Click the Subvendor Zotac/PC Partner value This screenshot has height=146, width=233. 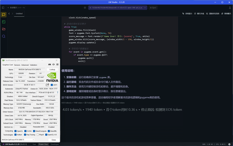[x=22, y=89]
